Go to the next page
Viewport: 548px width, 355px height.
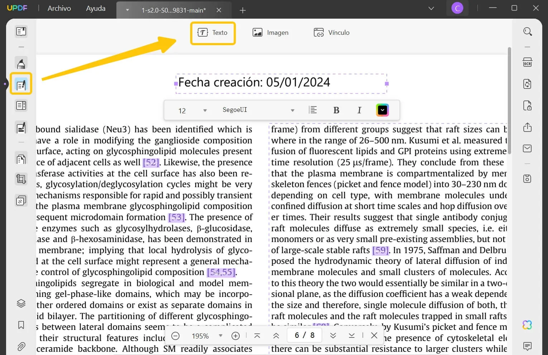pos(333,336)
